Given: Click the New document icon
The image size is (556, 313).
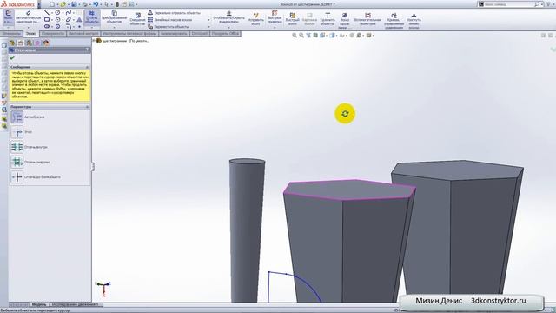Looking at the screenshot, I should click(x=52, y=4).
